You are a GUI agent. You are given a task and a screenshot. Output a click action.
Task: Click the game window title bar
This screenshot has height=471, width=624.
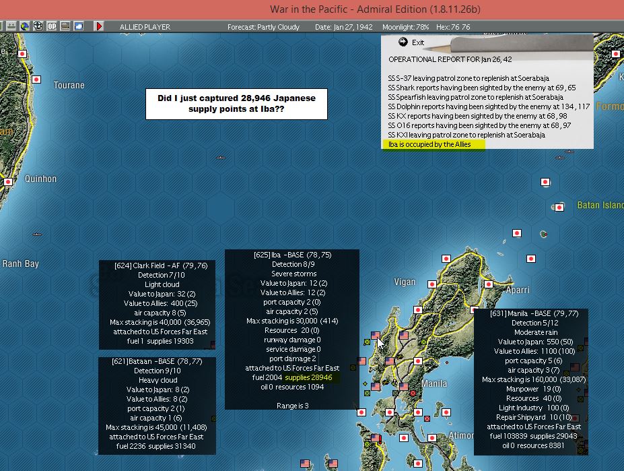pyautogui.click(x=312, y=9)
